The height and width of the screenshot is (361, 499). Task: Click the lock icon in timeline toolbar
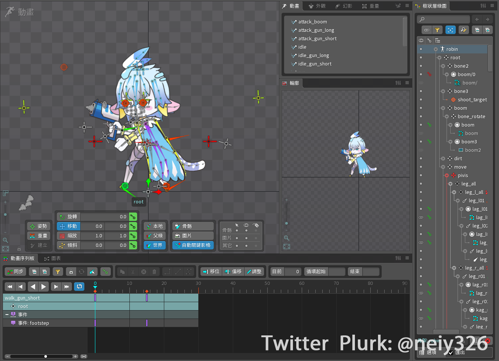[x=71, y=272]
